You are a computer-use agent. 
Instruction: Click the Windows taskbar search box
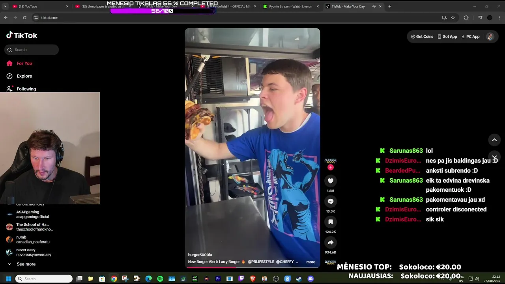tap(44, 278)
